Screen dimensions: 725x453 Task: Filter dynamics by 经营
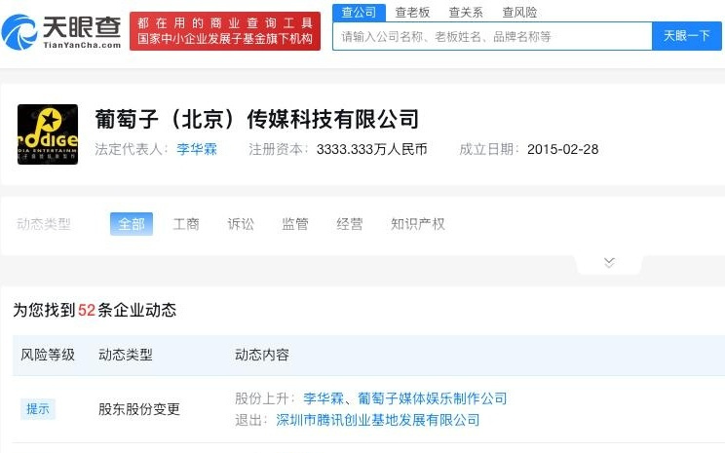click(x=350, y=224)
